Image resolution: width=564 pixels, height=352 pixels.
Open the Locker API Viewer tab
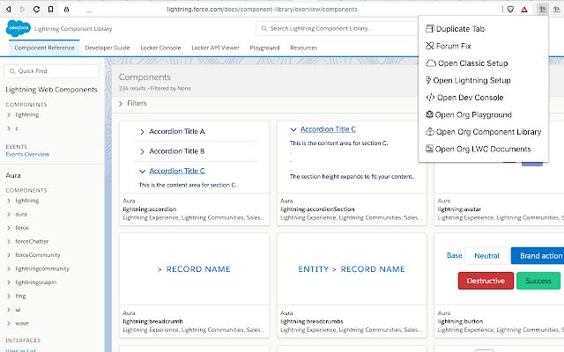pyautogui.click(x=215, y=48)
